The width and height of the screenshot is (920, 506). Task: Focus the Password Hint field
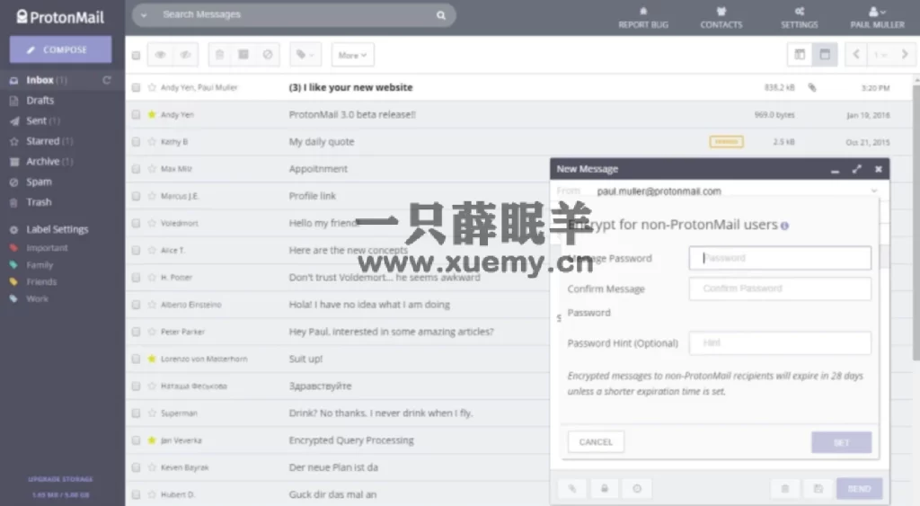tap(781, 342)
